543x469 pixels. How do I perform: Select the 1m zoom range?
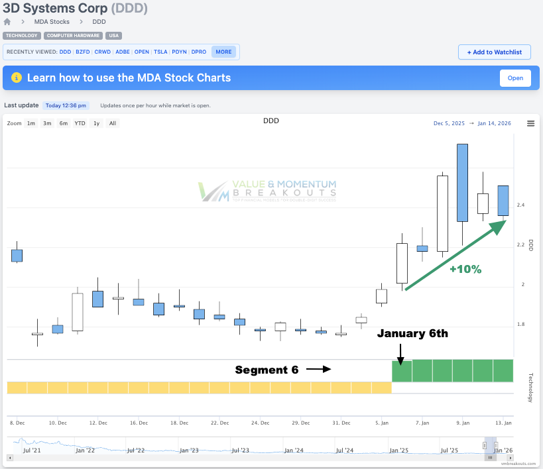[x=31, y=123]
